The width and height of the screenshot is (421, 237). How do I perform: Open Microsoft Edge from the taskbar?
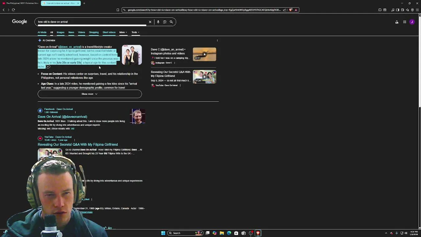(x=229, y=233)
